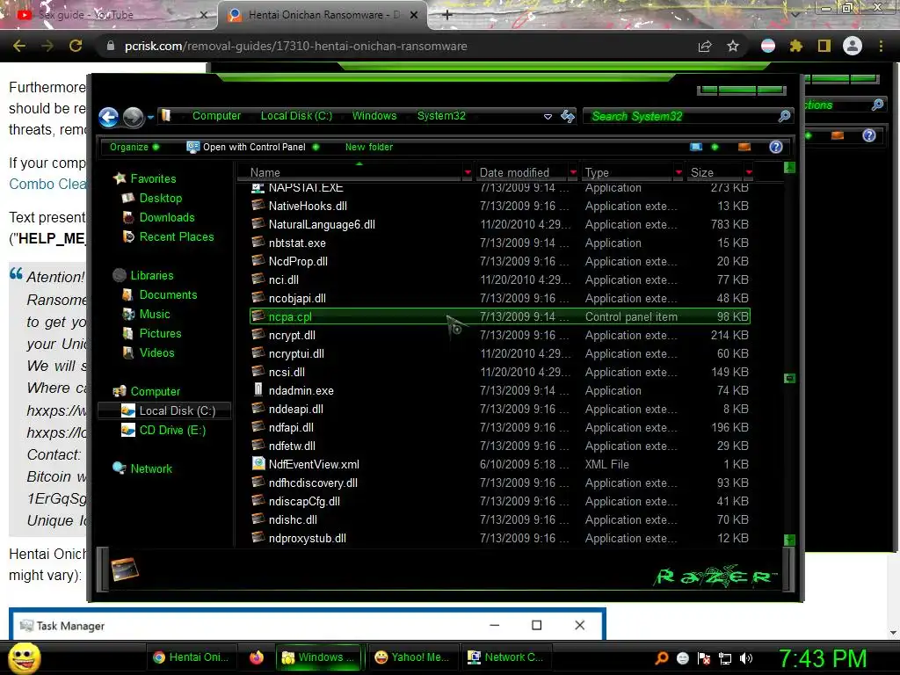900x675 pixels.
Task: Click the Windows Explorer taskbar button
Action: [318, 657]
